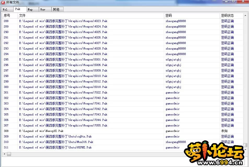Select file path Weapon\5010.Pak
This screenshot has height=167, width=249.
coord(63,76)
